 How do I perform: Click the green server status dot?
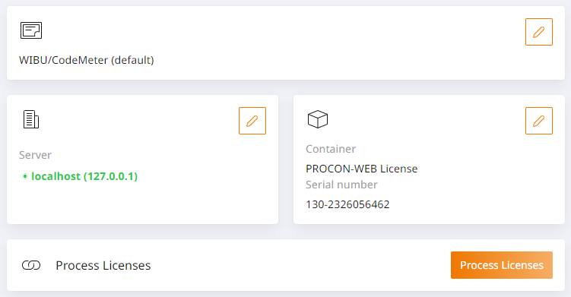[x=25, y=176]
